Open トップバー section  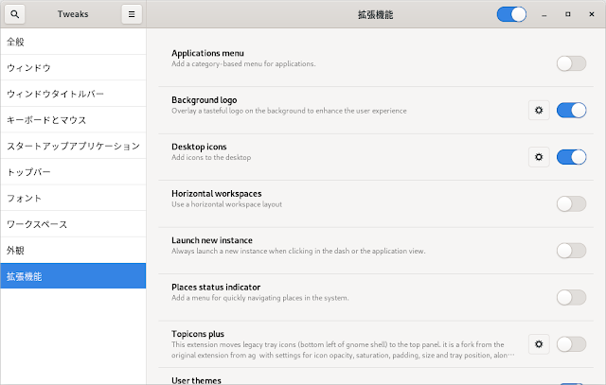click(73, 172)
